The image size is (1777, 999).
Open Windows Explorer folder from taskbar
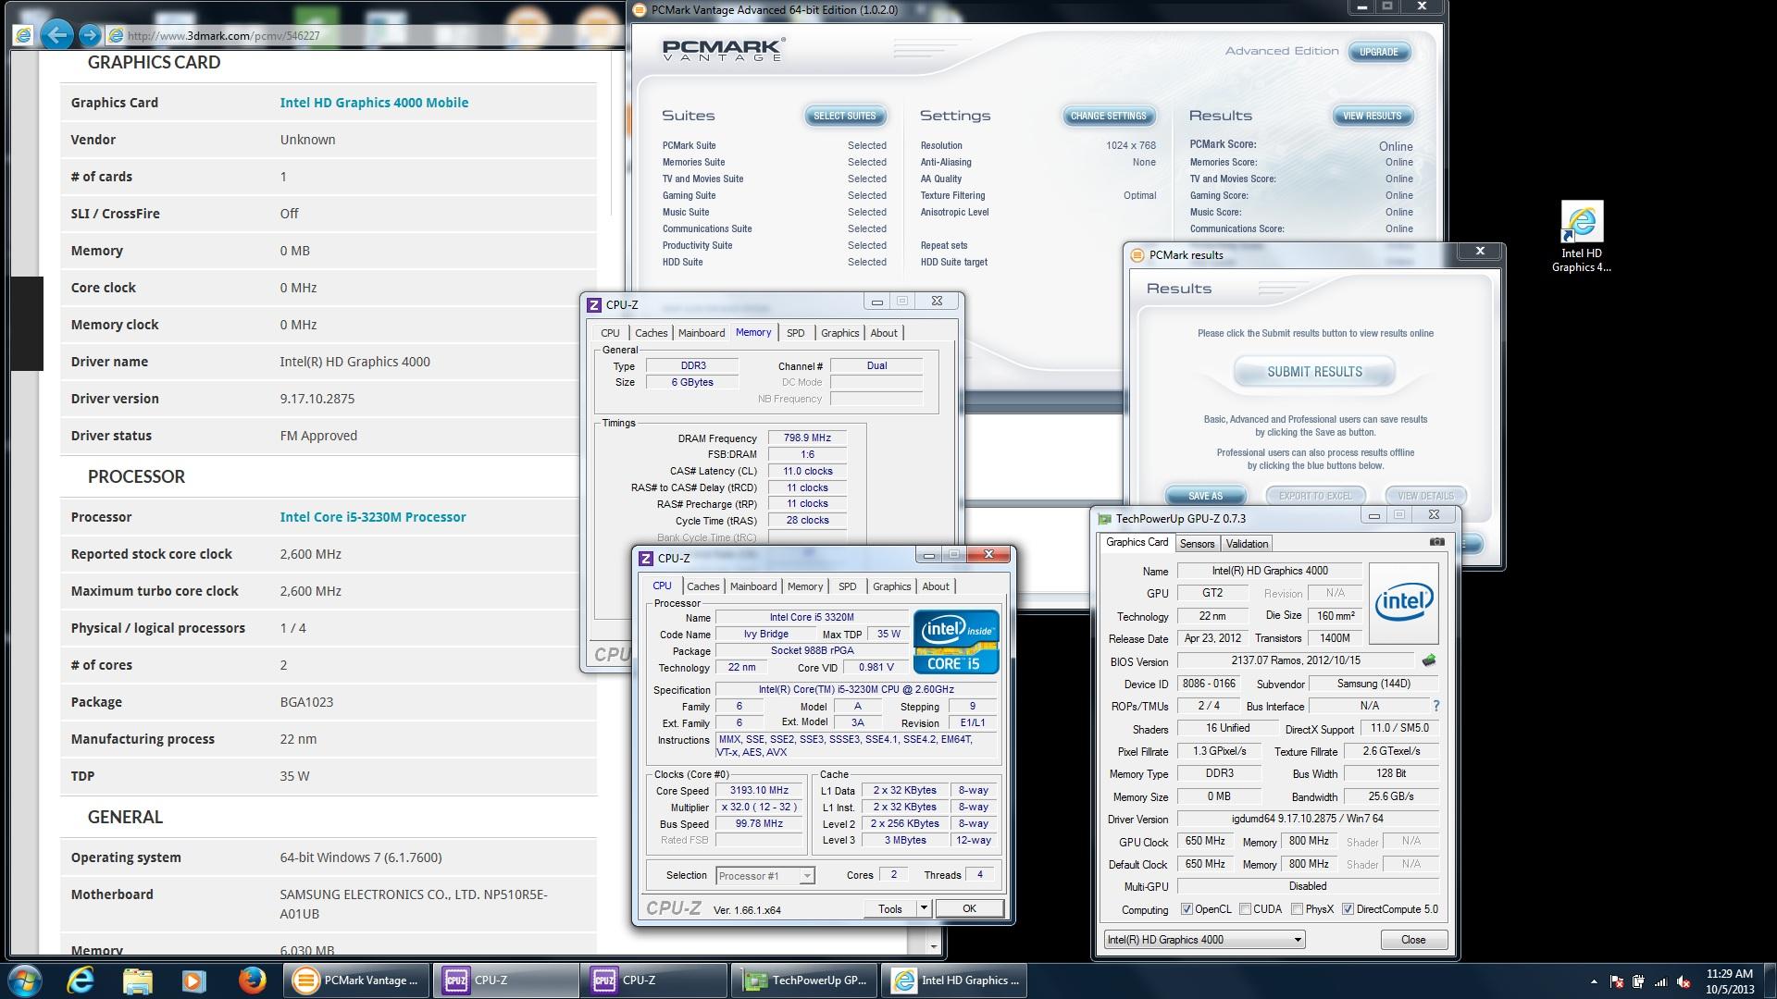[137, 980]
